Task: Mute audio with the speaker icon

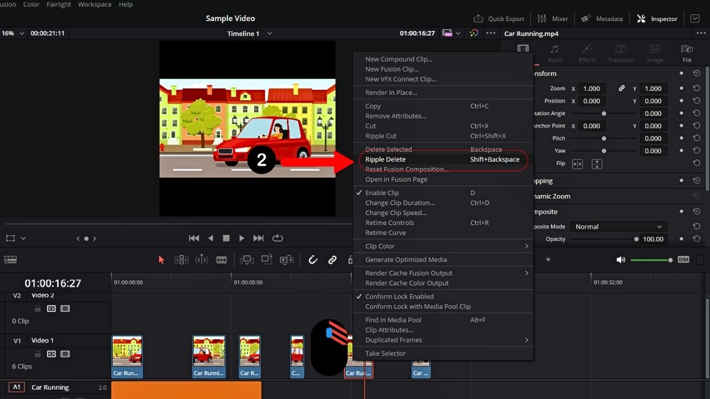Action: click(x=621, y=259)
